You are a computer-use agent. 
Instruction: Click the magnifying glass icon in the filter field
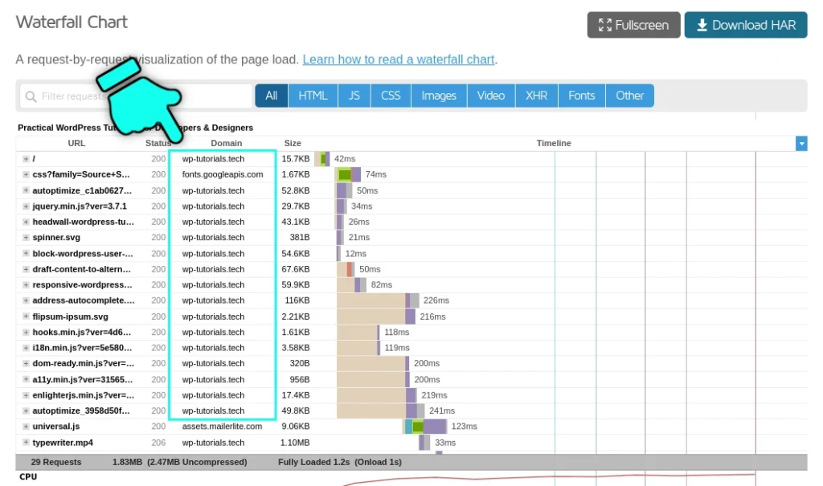(x=31, y=96)
